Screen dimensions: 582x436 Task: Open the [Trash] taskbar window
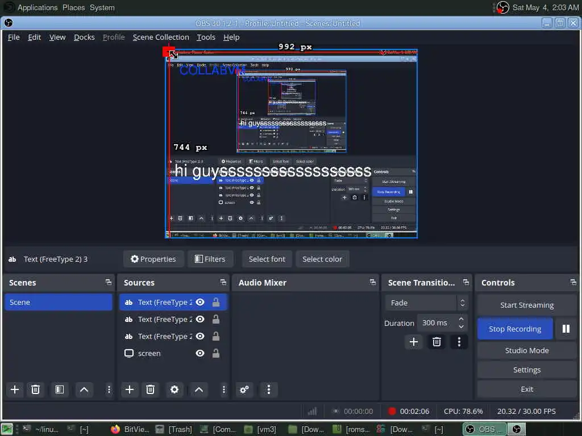coord(174,429)
